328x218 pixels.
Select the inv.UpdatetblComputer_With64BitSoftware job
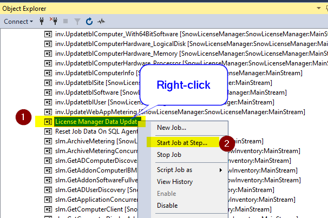pos(192,34)
